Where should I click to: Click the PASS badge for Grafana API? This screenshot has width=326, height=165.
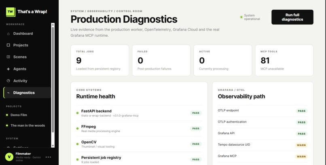tap(301, 134)
